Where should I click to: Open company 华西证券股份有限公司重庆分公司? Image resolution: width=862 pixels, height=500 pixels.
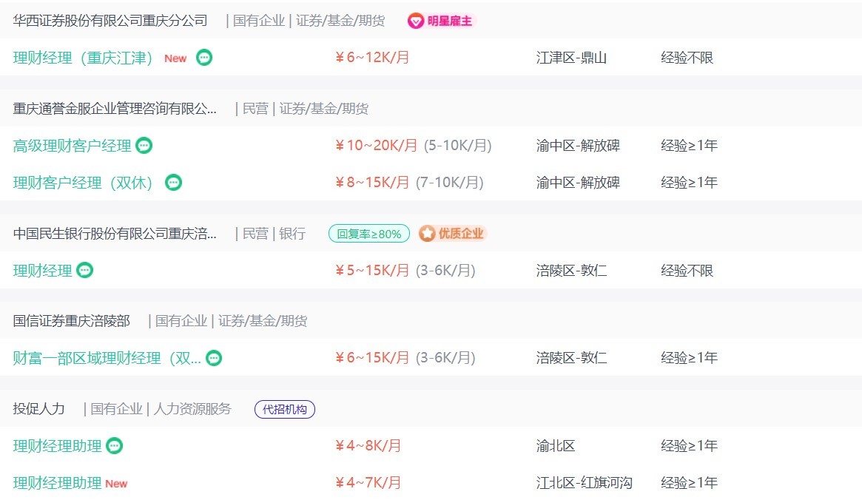[110, 21]
